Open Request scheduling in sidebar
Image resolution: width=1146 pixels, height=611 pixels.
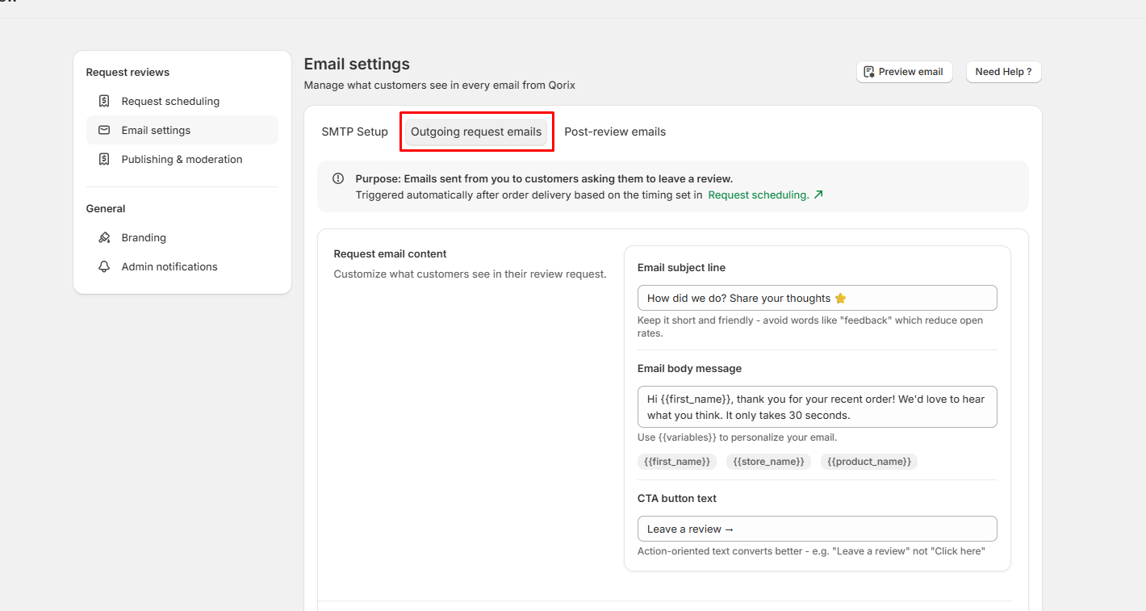[182, 101]
